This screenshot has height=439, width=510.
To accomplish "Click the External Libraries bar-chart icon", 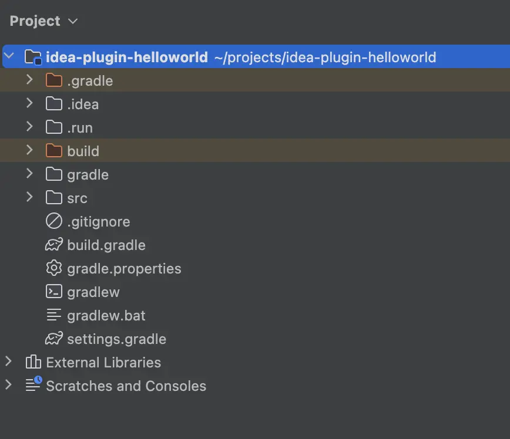I will pyautogui.click(x=33, y=362).
